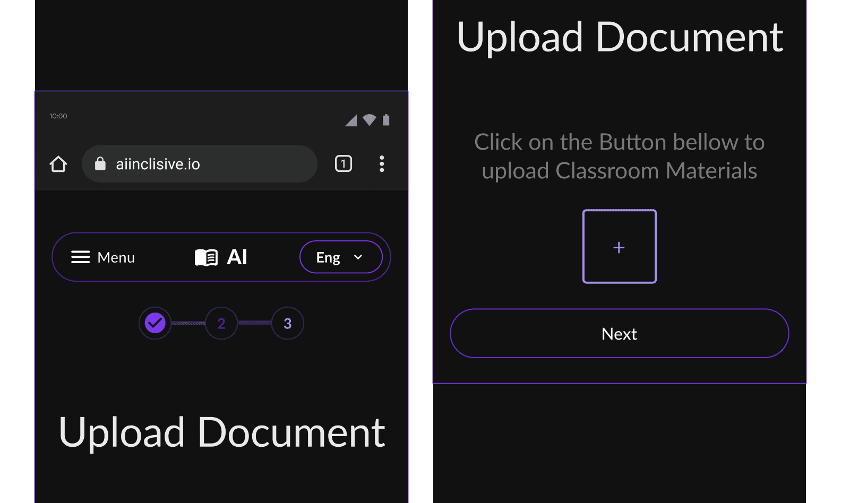Click the open book AI logo
Image resolution: width=841 pixels, height=503 pixels.
221,257
